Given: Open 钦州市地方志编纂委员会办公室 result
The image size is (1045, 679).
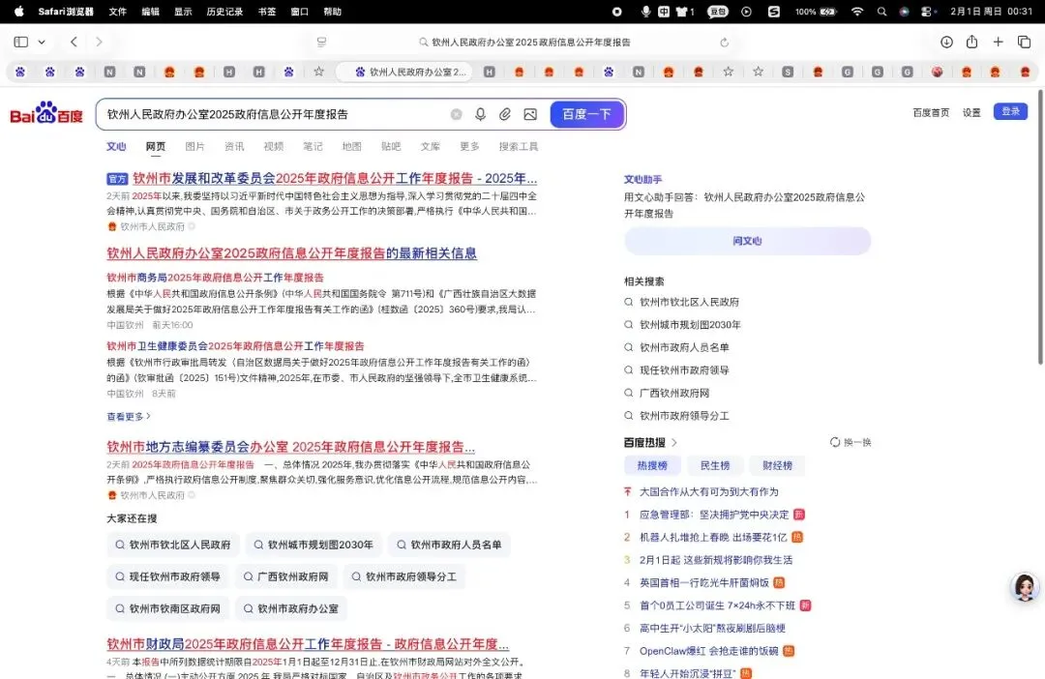Looking at the screenshot, I should (x=290, y=447).
